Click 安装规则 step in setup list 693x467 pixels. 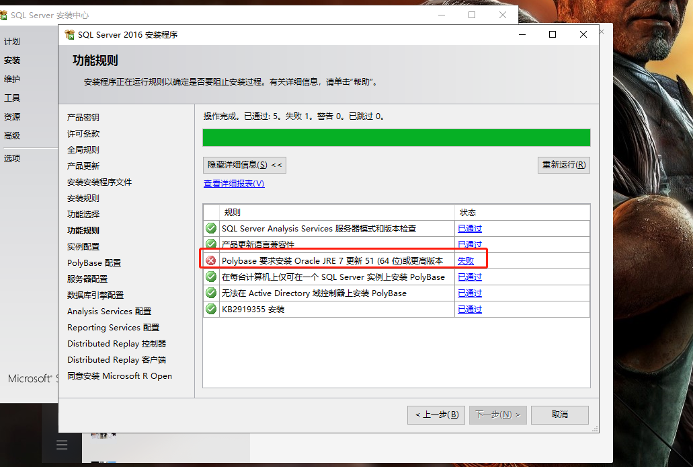(x=83, y=199)
